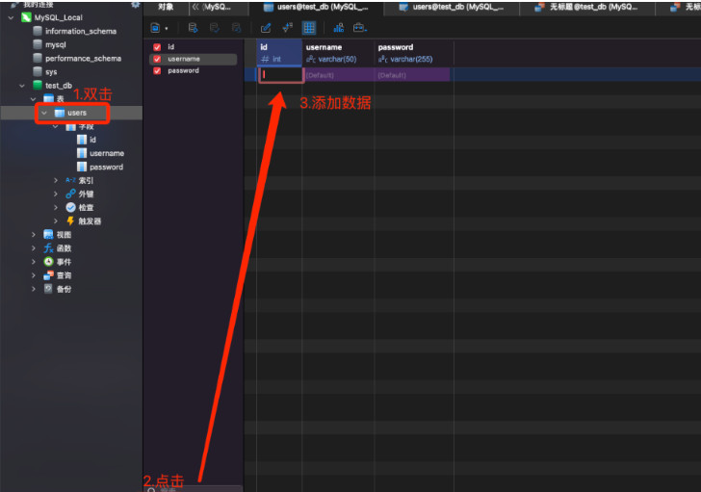
Task: Select the password field in tree
Action: [106, 168]
